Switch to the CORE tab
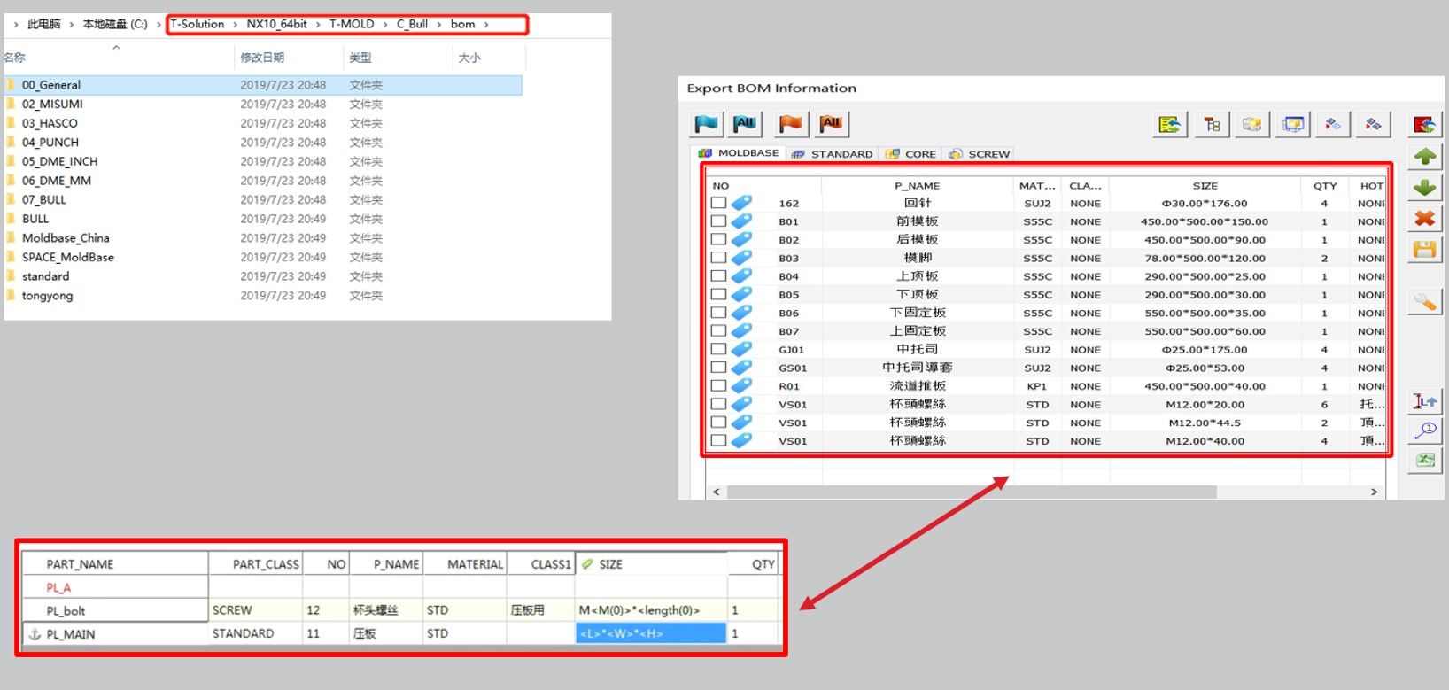This screenshot has height=690, width=1449. tap(910, 154)
